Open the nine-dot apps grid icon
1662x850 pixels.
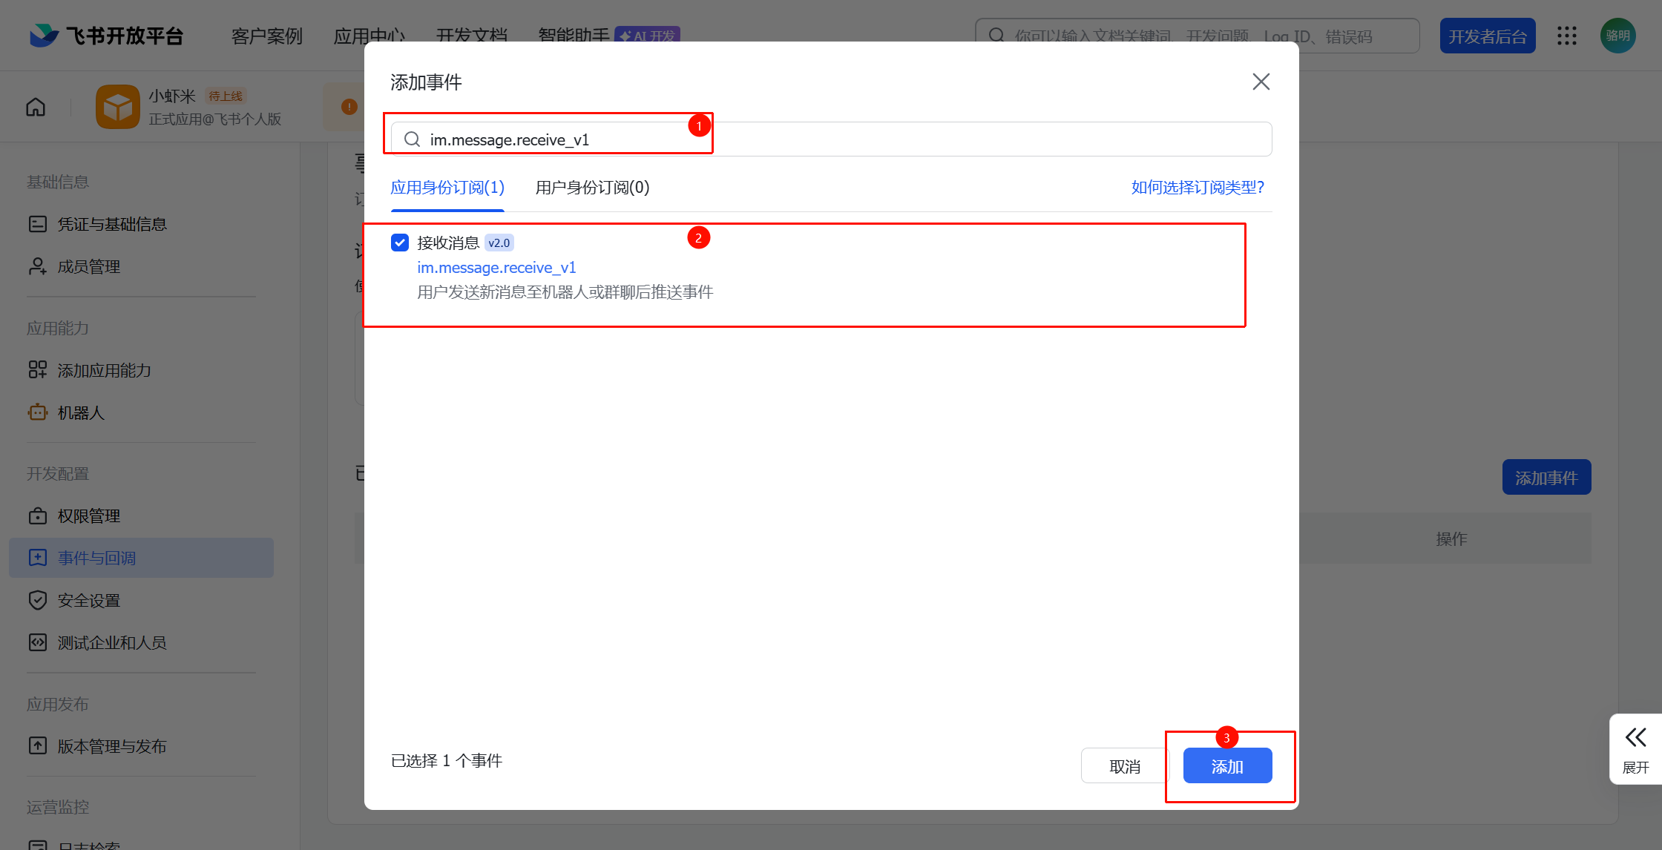(1566, 36)
